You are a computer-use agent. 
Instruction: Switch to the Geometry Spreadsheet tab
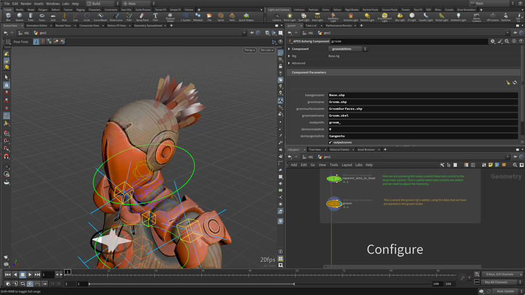[148, 26]
